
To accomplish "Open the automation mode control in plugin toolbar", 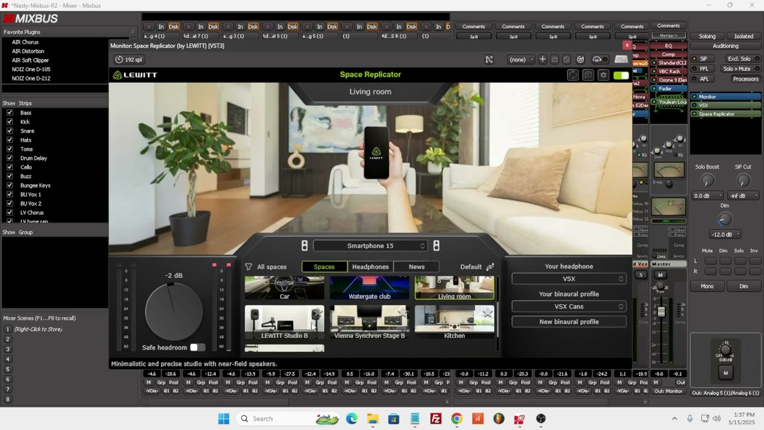I will 599,60.
